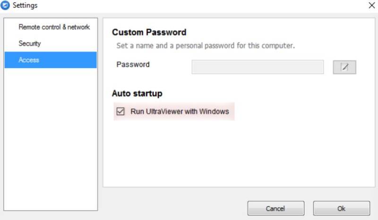Confirm settings with the Ok button
Screen dimensions: 378x220
tap(341, 208)
